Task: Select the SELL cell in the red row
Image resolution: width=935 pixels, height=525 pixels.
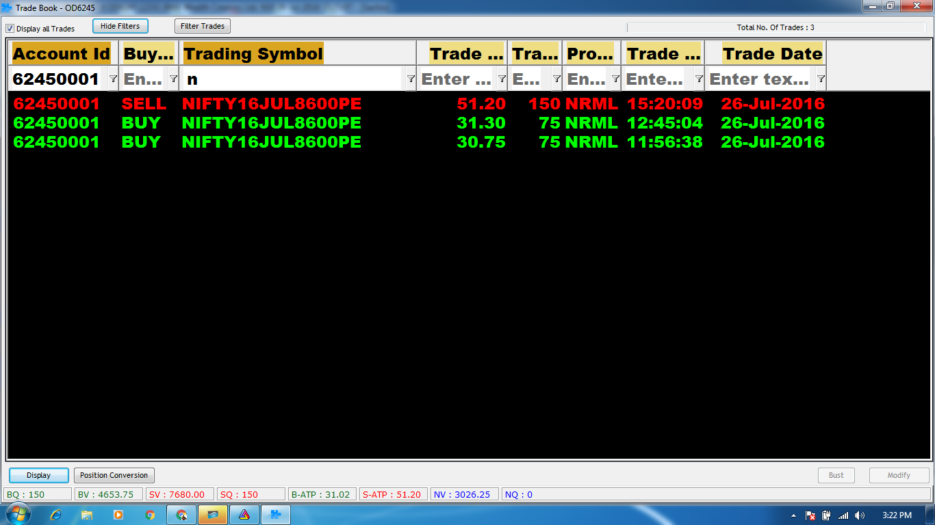Action: click(x=144, y=104)
